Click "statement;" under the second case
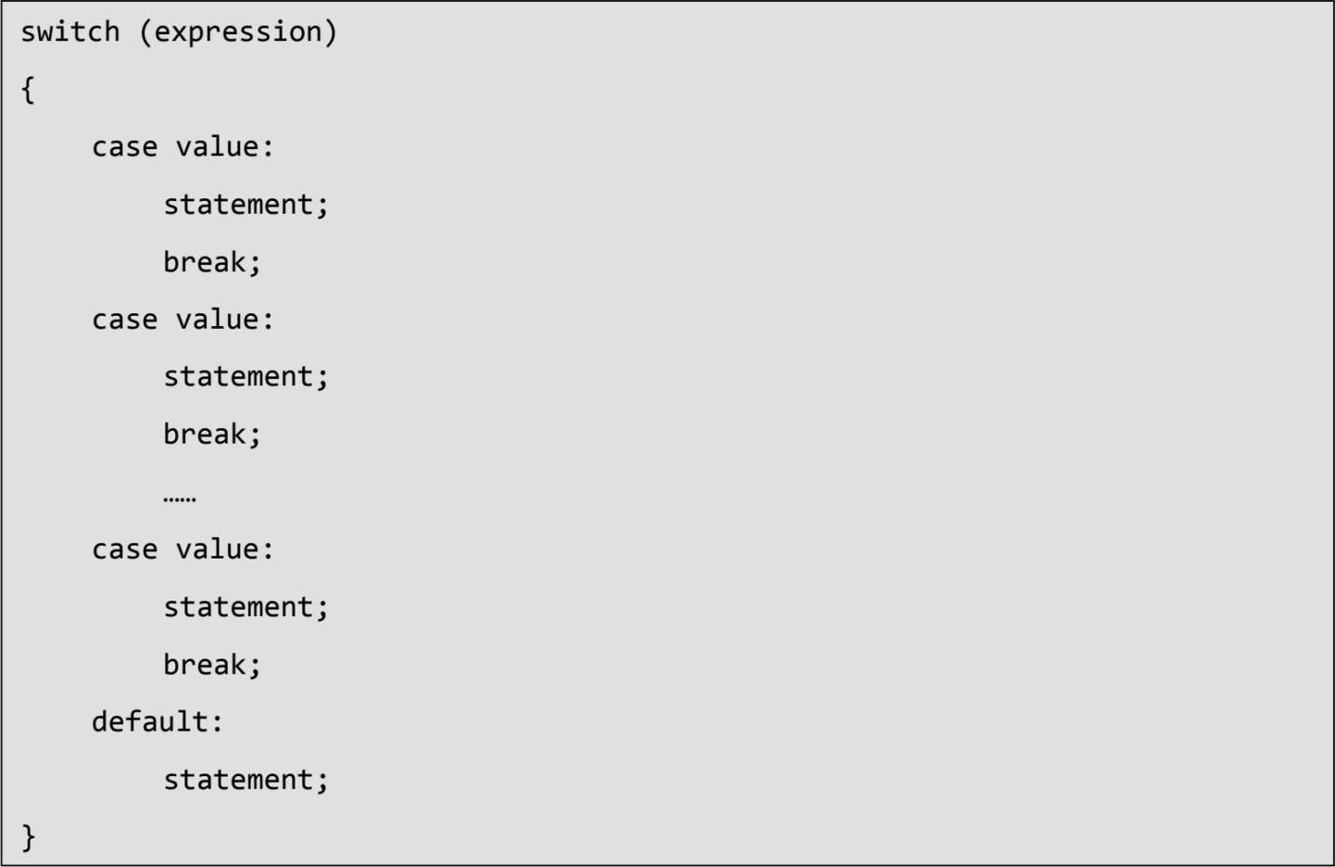The image size is (1335, 867). click(x=246, y=377)
